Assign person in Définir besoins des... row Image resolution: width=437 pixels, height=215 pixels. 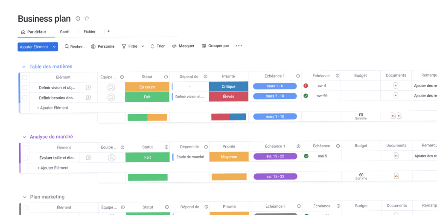pos(111,97)
